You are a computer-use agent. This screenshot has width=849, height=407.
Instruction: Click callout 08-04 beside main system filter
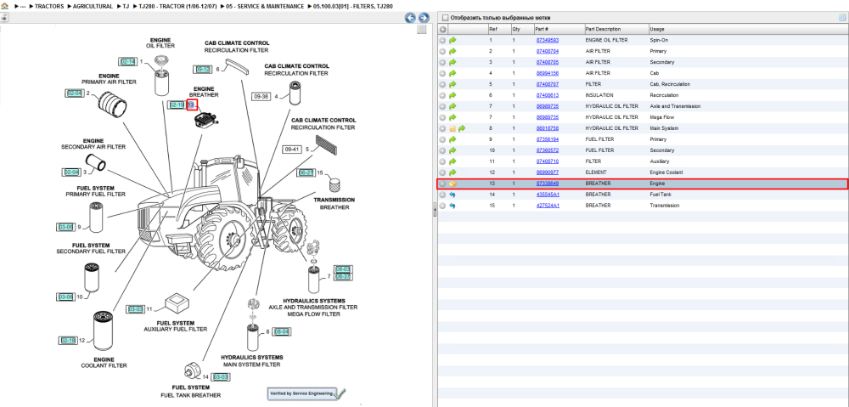point(282,331)
